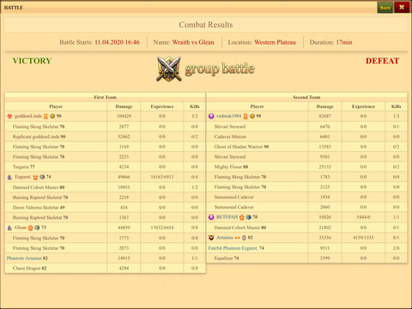Click the Second Team Kills column header
Image resolution: width=412 pixels, height=309 pixels.
coord(397,106)
